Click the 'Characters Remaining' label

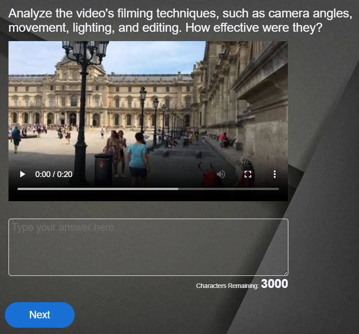227,286
